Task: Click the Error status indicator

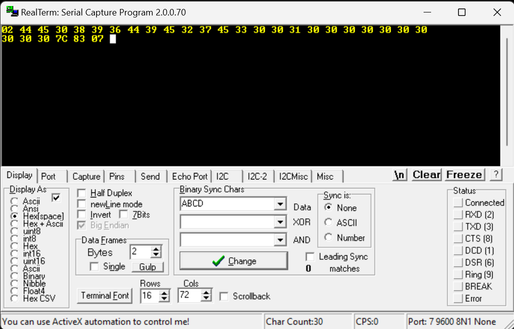Action: (x=459, y=298)
